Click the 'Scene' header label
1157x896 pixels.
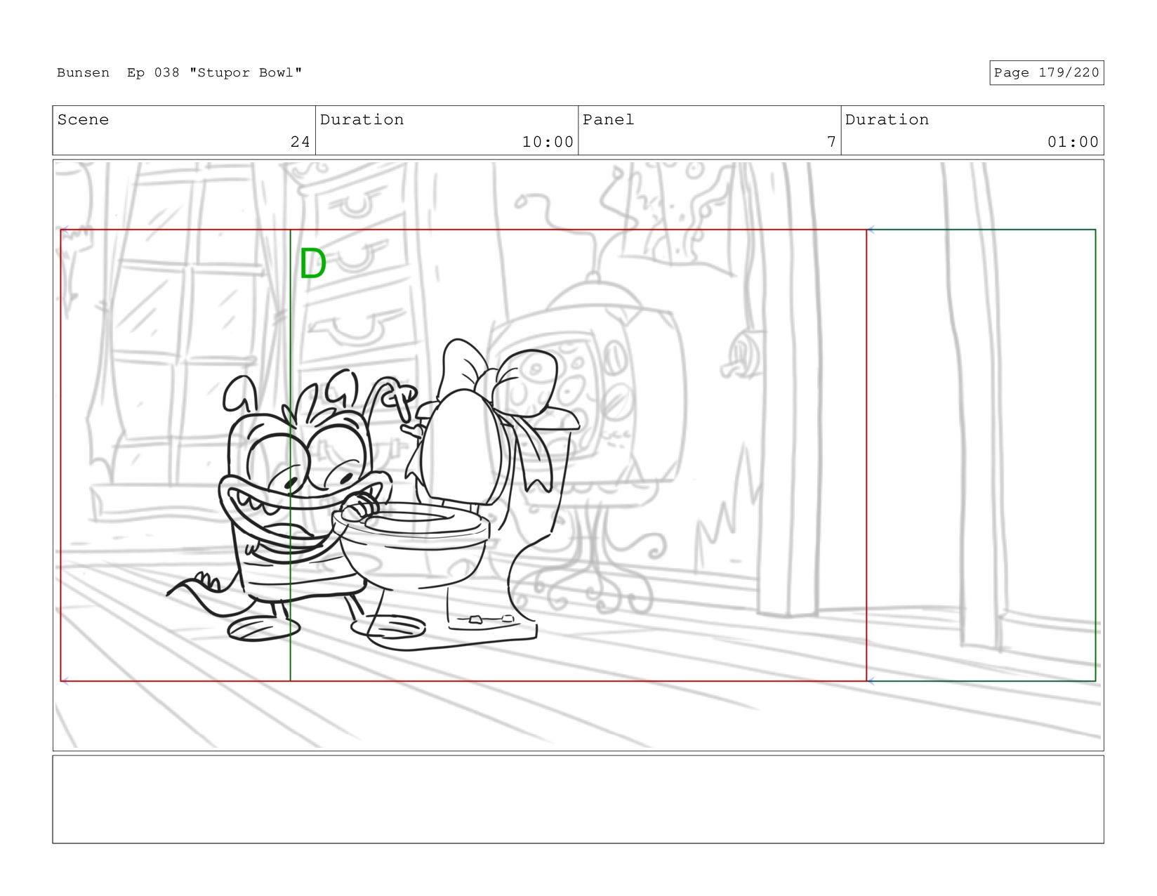pyautogui.click(x=83, y=119)
